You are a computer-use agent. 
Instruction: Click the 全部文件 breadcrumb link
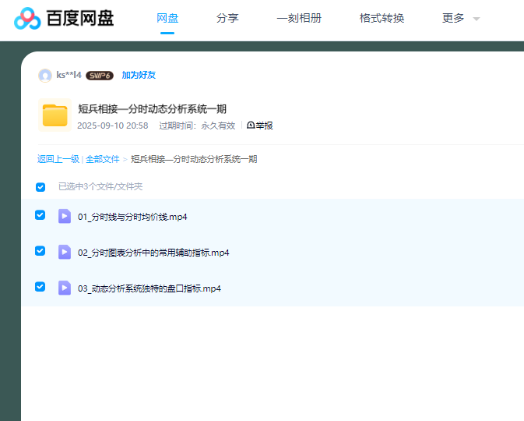pos(103,159)
